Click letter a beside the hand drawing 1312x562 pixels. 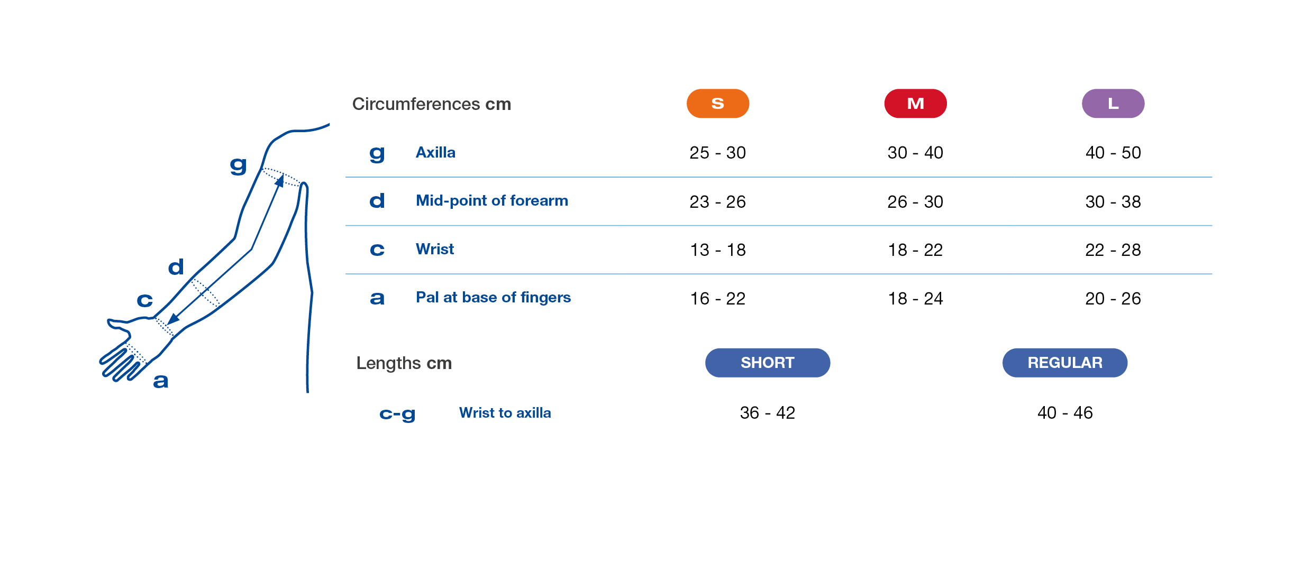[161, 381]
